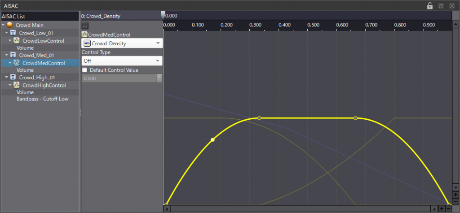This screenshot has height=213, width=460.
Task: Click the curve point at start of plateau
Action: coord(259,118)
